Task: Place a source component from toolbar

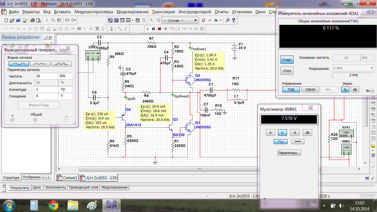Action: coord(6,29)
